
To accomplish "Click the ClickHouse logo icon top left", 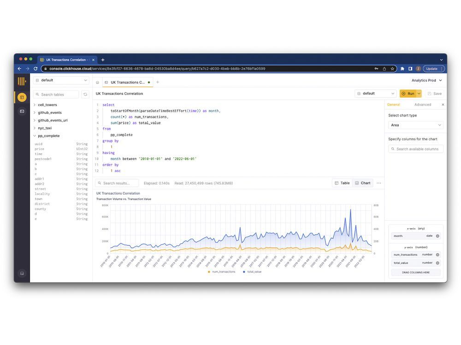I will coord(22,81).
